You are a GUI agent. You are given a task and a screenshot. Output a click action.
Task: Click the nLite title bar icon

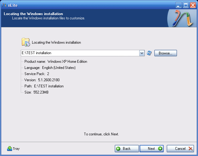pyautogui.click(x=4, y=5)
